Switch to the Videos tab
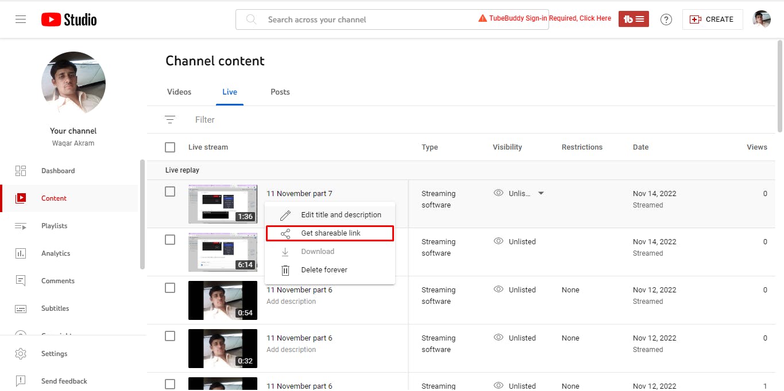The image size is (784, 391). (x=179, y=92)
